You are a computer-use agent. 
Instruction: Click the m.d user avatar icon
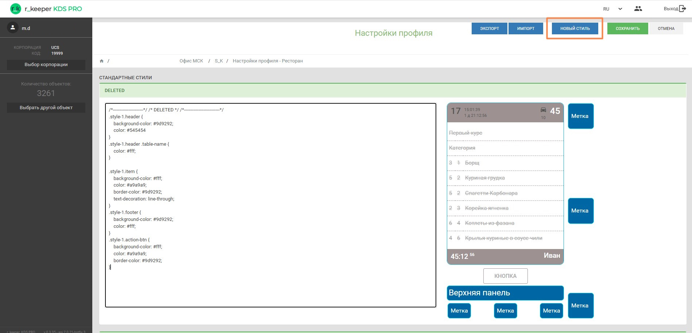(x=13, y=28)
